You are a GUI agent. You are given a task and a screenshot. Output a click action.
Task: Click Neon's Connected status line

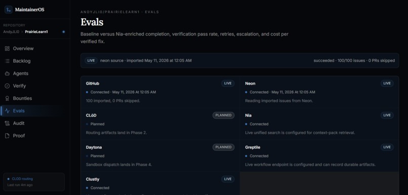point(280,92)
